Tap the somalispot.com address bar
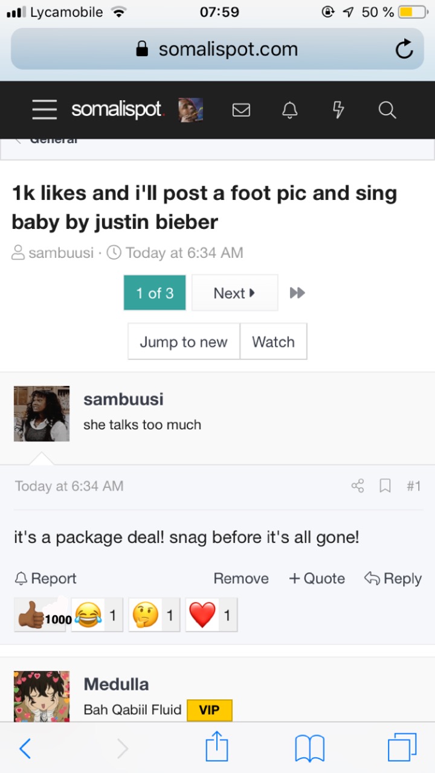Image resolution: width=435 pixels, height=773 pixels. [x=217, y=50]
